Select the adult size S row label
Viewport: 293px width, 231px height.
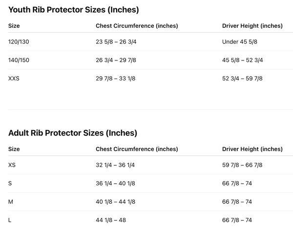10,183
